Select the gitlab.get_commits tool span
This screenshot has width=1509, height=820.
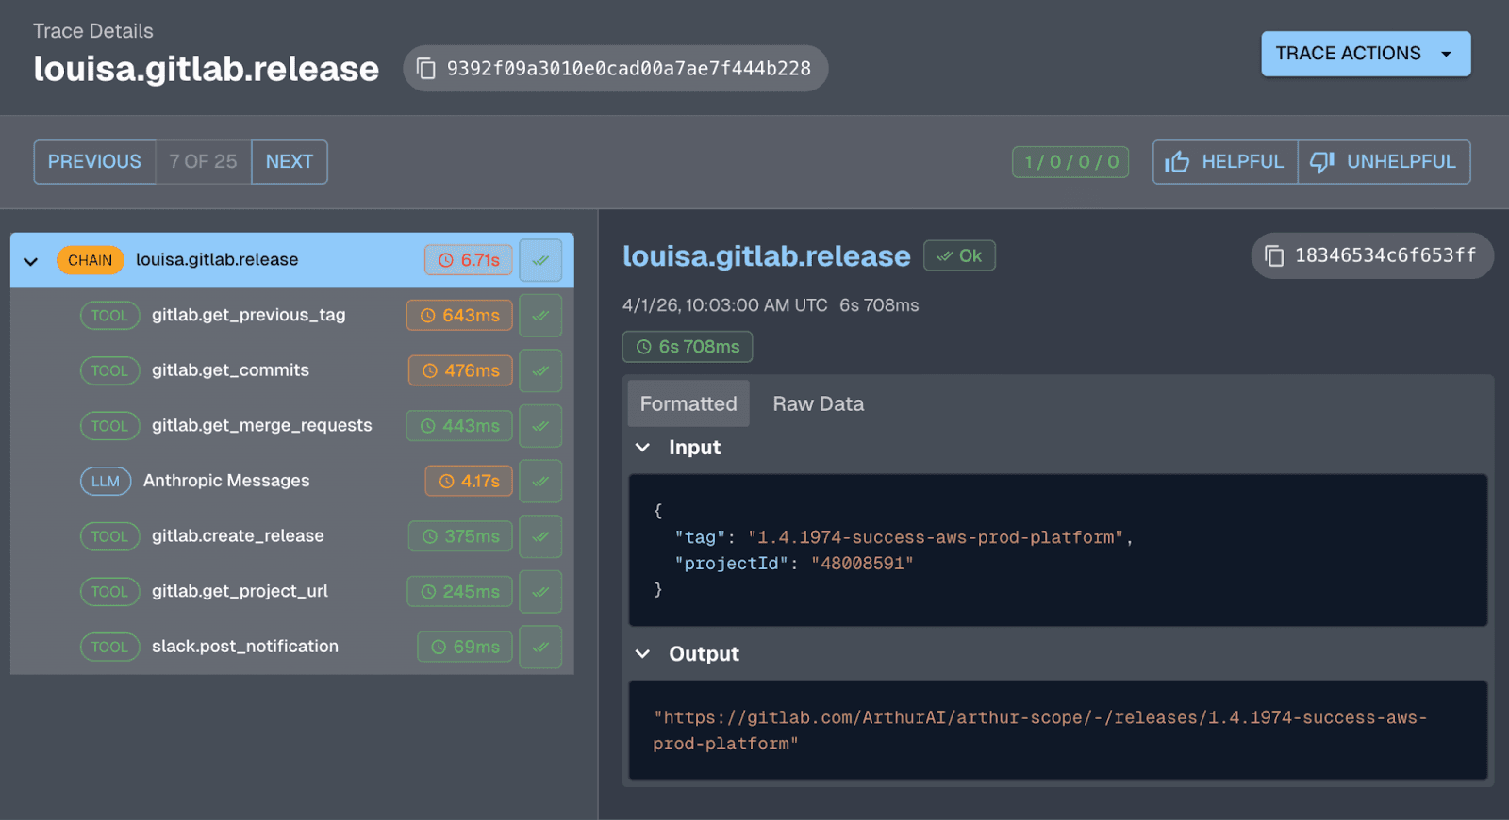click(x=230, y=370)
